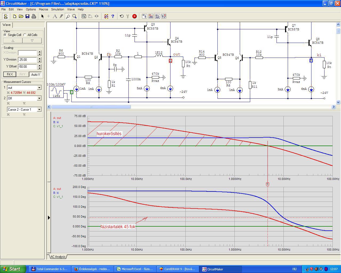Toggle the Auto Y scaling button
The height and width of the screenshot is (273, 341).
tap(36, 74)
